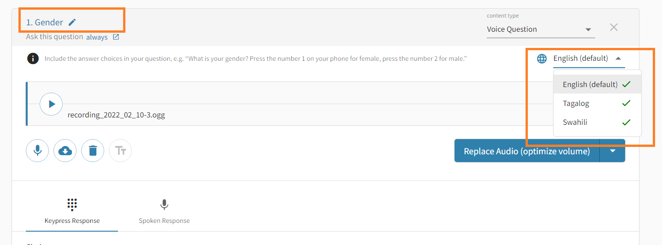Remove question with the X icon
The image size is (662, 245).
pyautogui.click(x=614, y=27)
